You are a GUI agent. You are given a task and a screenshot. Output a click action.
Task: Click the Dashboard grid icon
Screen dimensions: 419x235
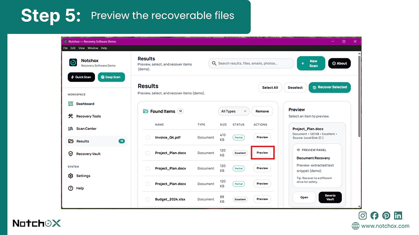click(70, 104)
